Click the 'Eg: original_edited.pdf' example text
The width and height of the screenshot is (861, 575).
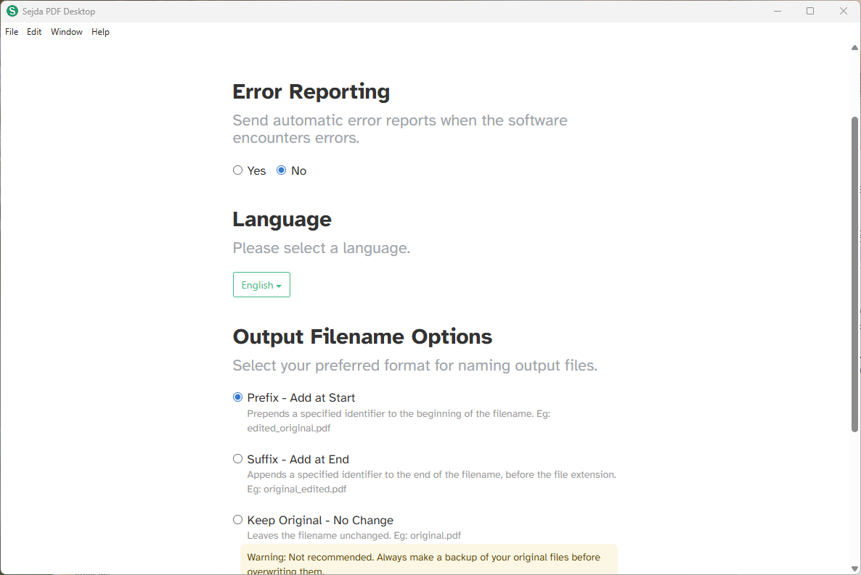tap(296, 489)
